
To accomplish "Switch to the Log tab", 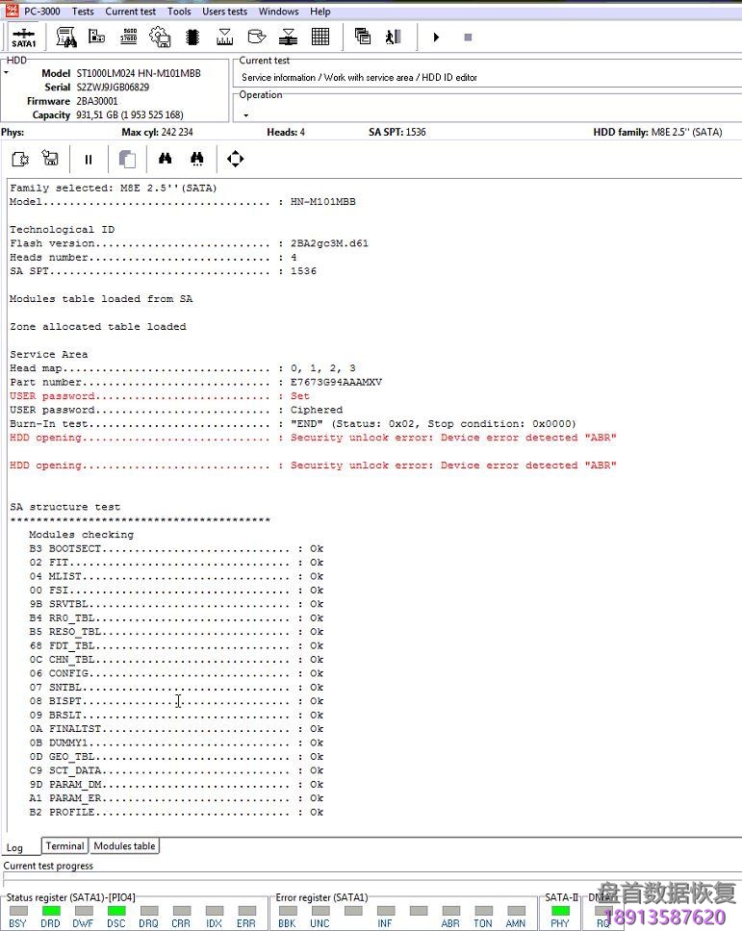I will point(14,847).
